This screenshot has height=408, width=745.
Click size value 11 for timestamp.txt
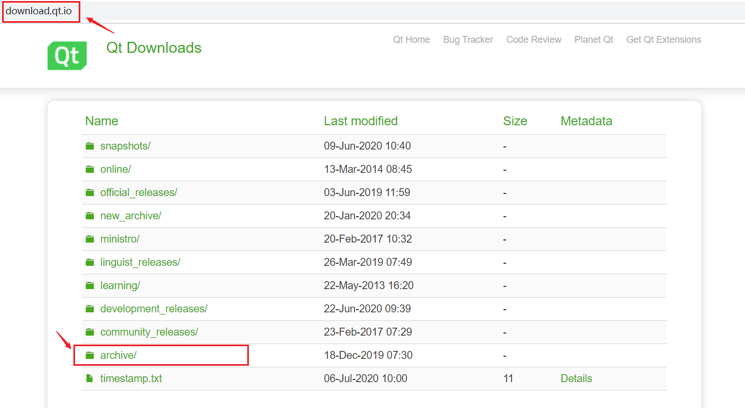point(508,378)
